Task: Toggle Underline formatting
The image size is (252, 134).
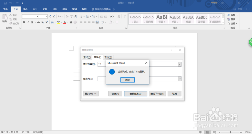Action: pyautogui.click(x=32, y=22)
